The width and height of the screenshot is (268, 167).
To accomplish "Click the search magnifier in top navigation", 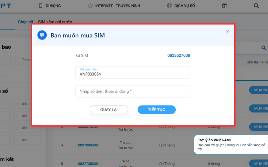I will 256,6.
